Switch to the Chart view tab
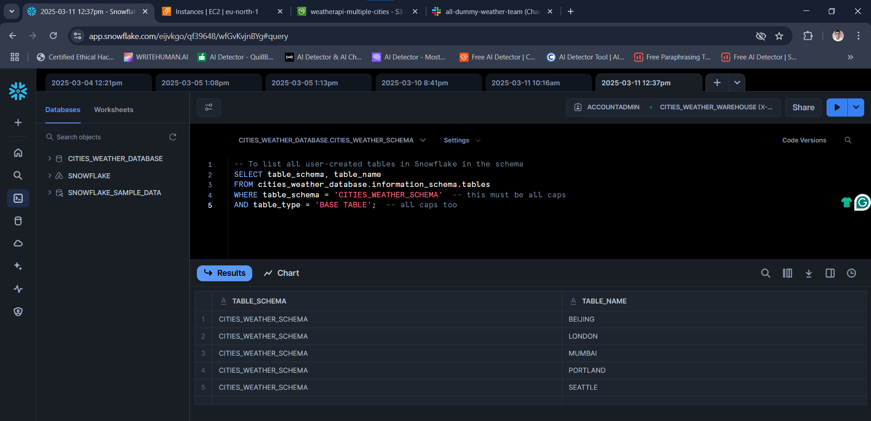Viewport: 871px width, 421px height. coord(282,273)
